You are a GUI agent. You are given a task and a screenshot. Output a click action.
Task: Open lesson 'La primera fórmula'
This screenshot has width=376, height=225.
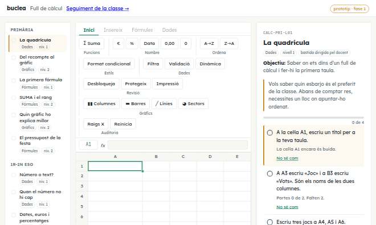tap(38, 83)
